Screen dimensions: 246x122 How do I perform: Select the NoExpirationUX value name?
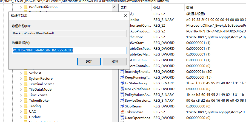pos(138,89)
